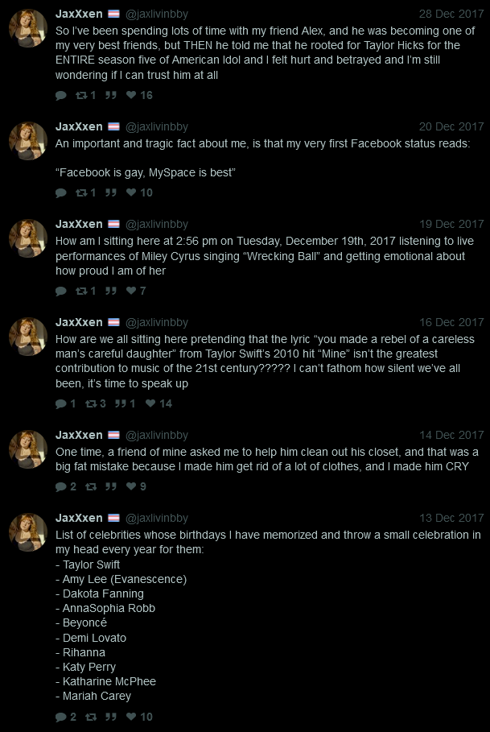Click the avatar next to the 14 Dec tweet
490x732 pixels.
pyautogui.click(x=28, y=450)
